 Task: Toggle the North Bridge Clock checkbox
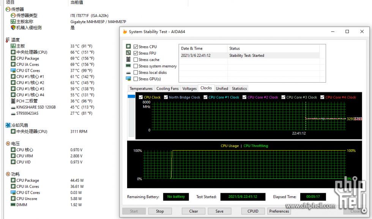(x=166, y=97)
